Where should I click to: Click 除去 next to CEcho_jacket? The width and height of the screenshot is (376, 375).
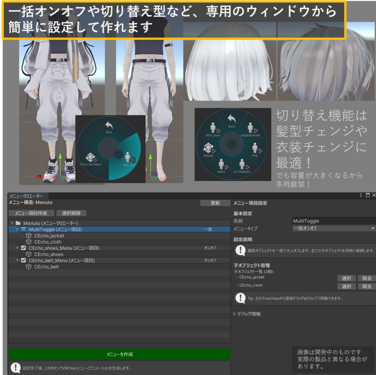click(x=367, y=278)
